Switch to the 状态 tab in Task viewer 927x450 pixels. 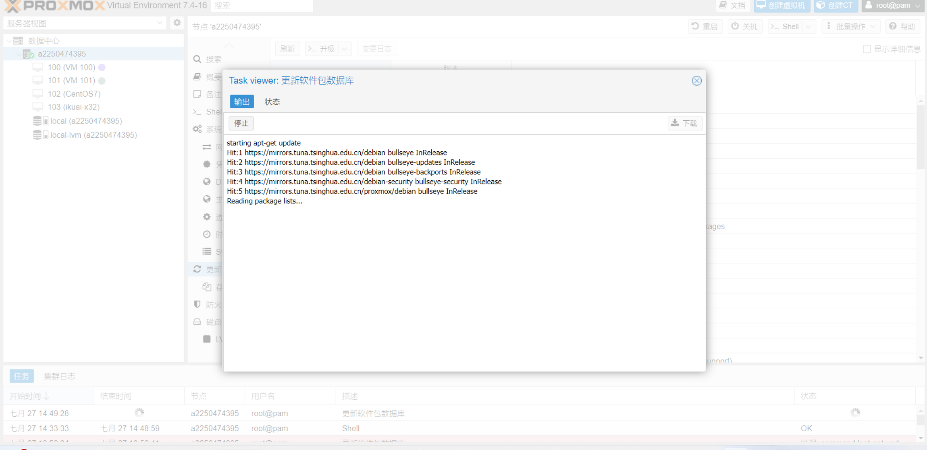point(272,102)
